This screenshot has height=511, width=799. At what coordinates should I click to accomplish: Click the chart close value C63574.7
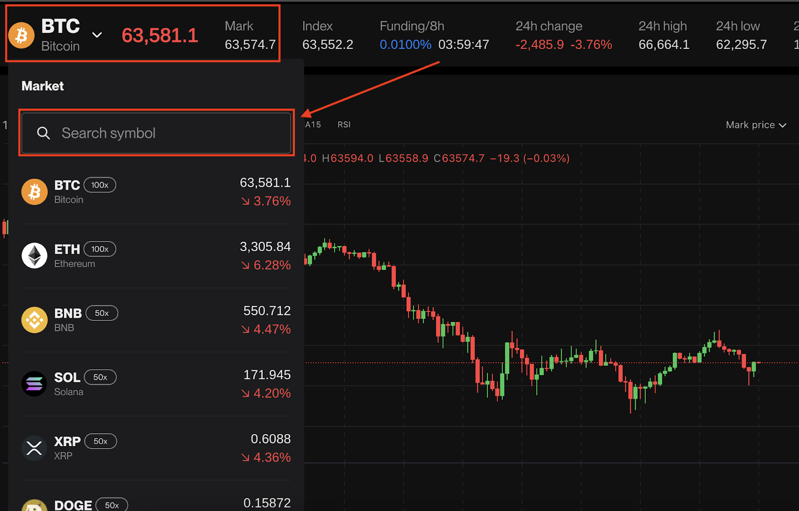click(x=459, y=158)
